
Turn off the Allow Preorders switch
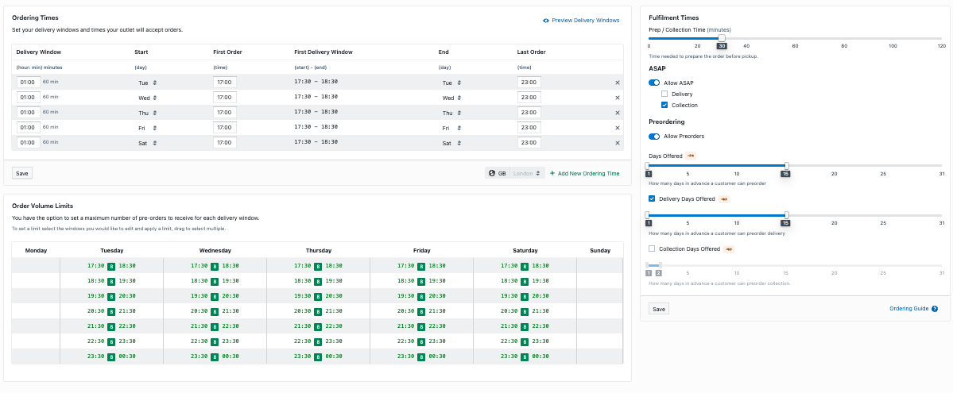654,136
